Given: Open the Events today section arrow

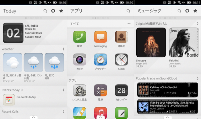Looking at the screenshot, I should pyautogui.click(x=63, y=90).
